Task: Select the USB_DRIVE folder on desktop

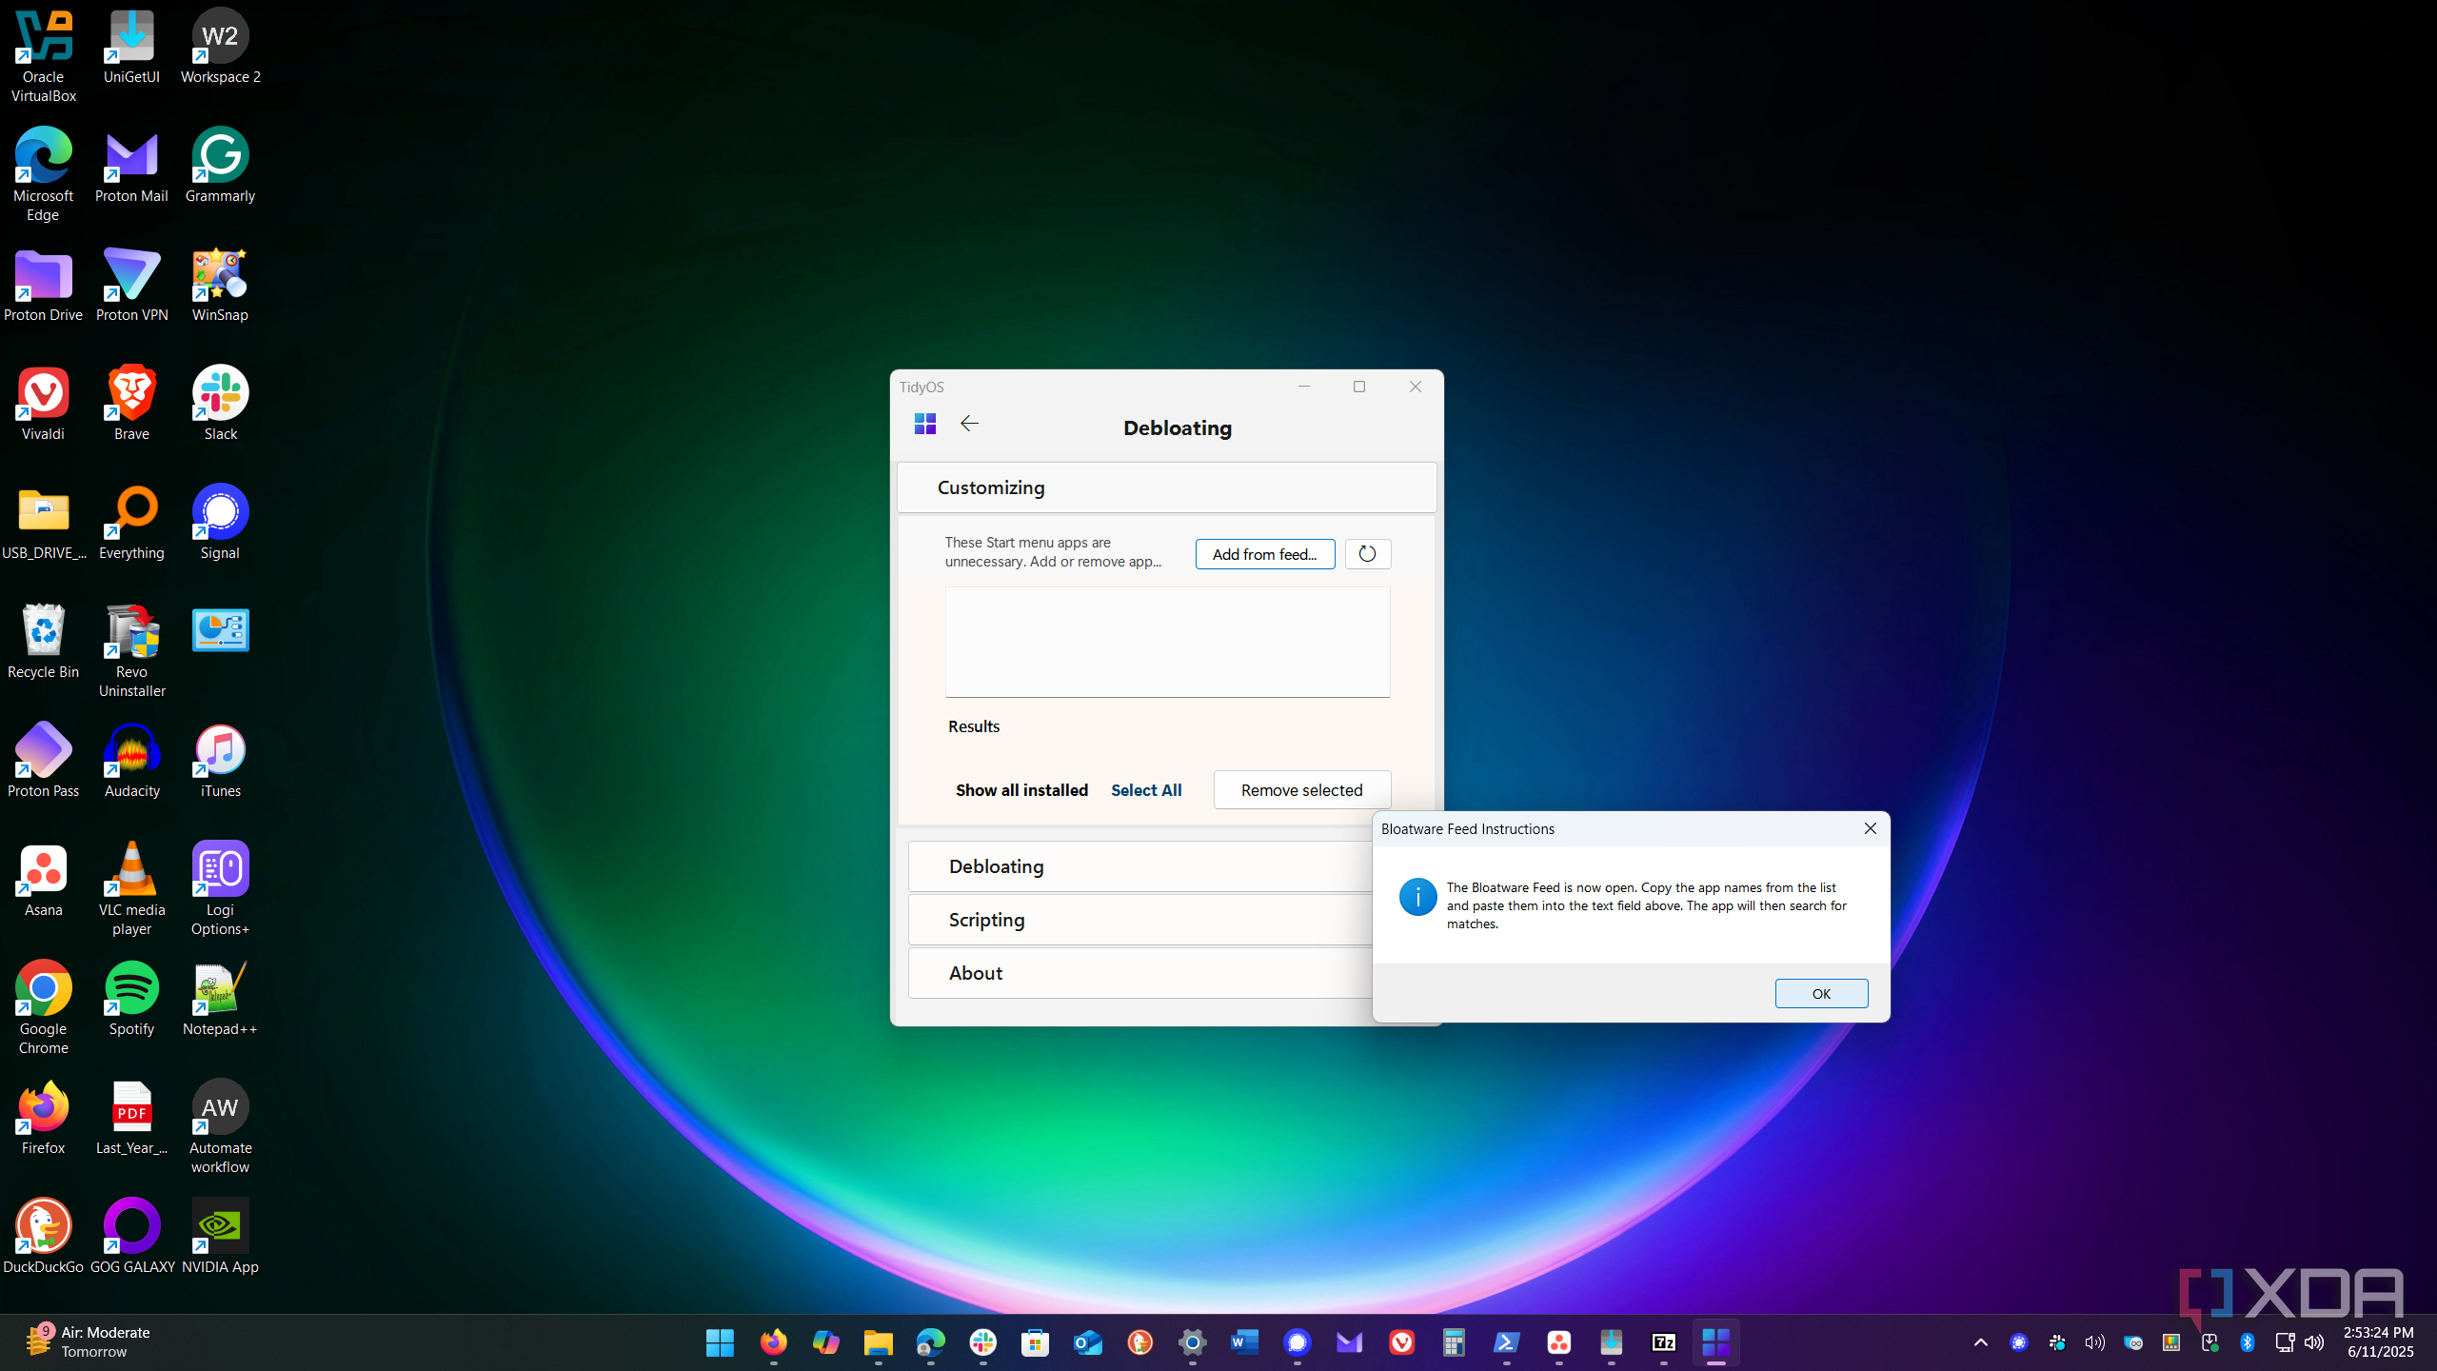Action: click(x=44, y=523)
